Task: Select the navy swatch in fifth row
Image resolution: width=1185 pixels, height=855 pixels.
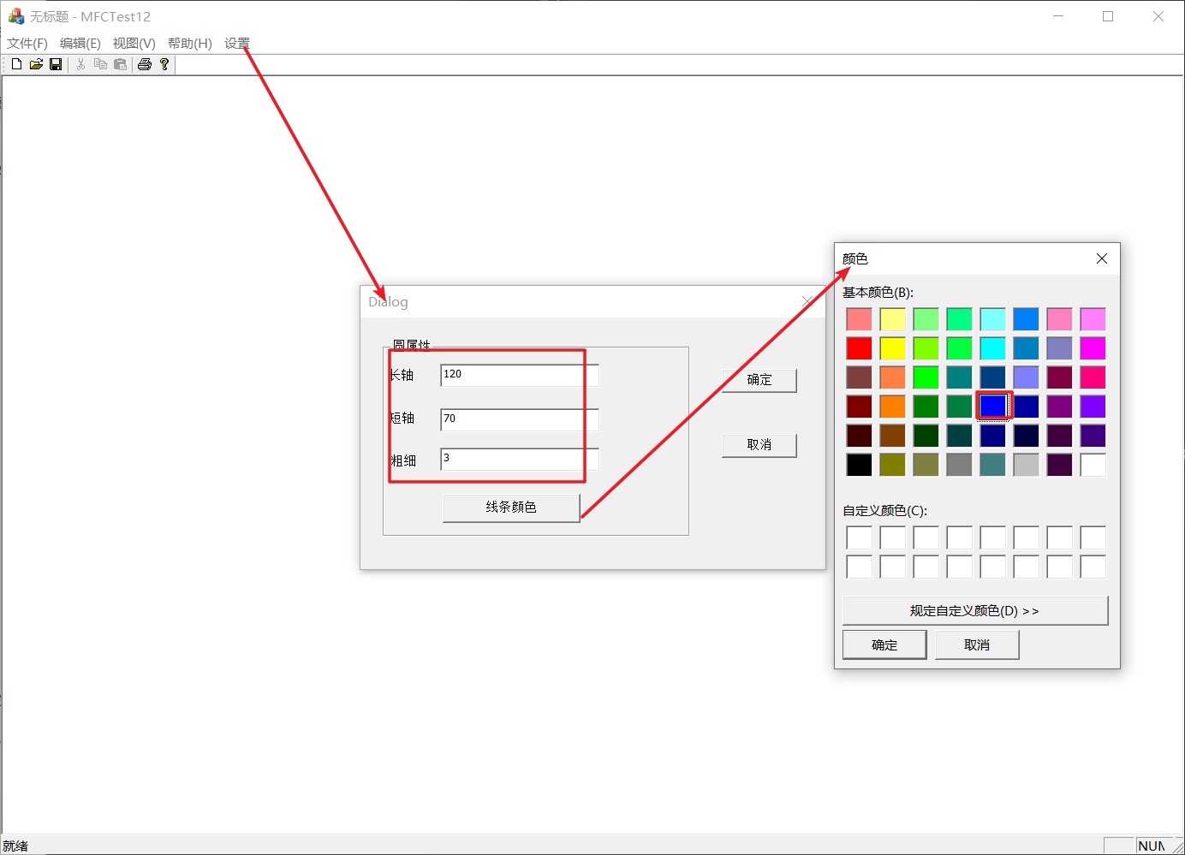Action: pos(993,436)
